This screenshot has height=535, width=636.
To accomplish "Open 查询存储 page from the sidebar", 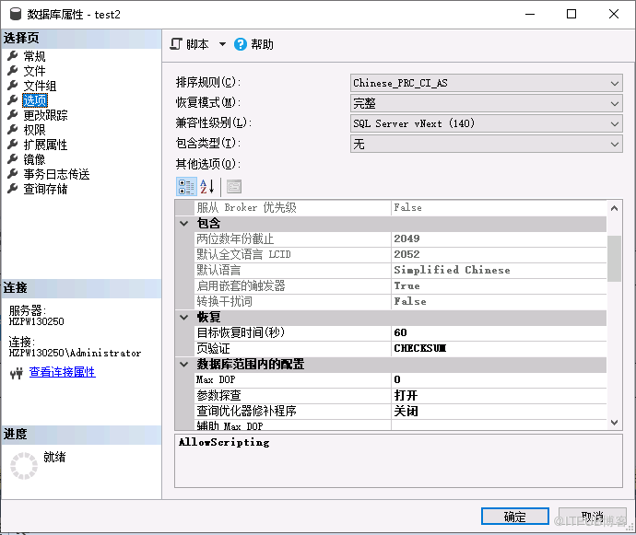I will click(45, 189).
